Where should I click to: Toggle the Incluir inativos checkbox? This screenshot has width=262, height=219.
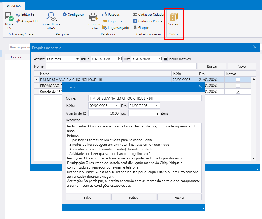(x=166, y=59)
